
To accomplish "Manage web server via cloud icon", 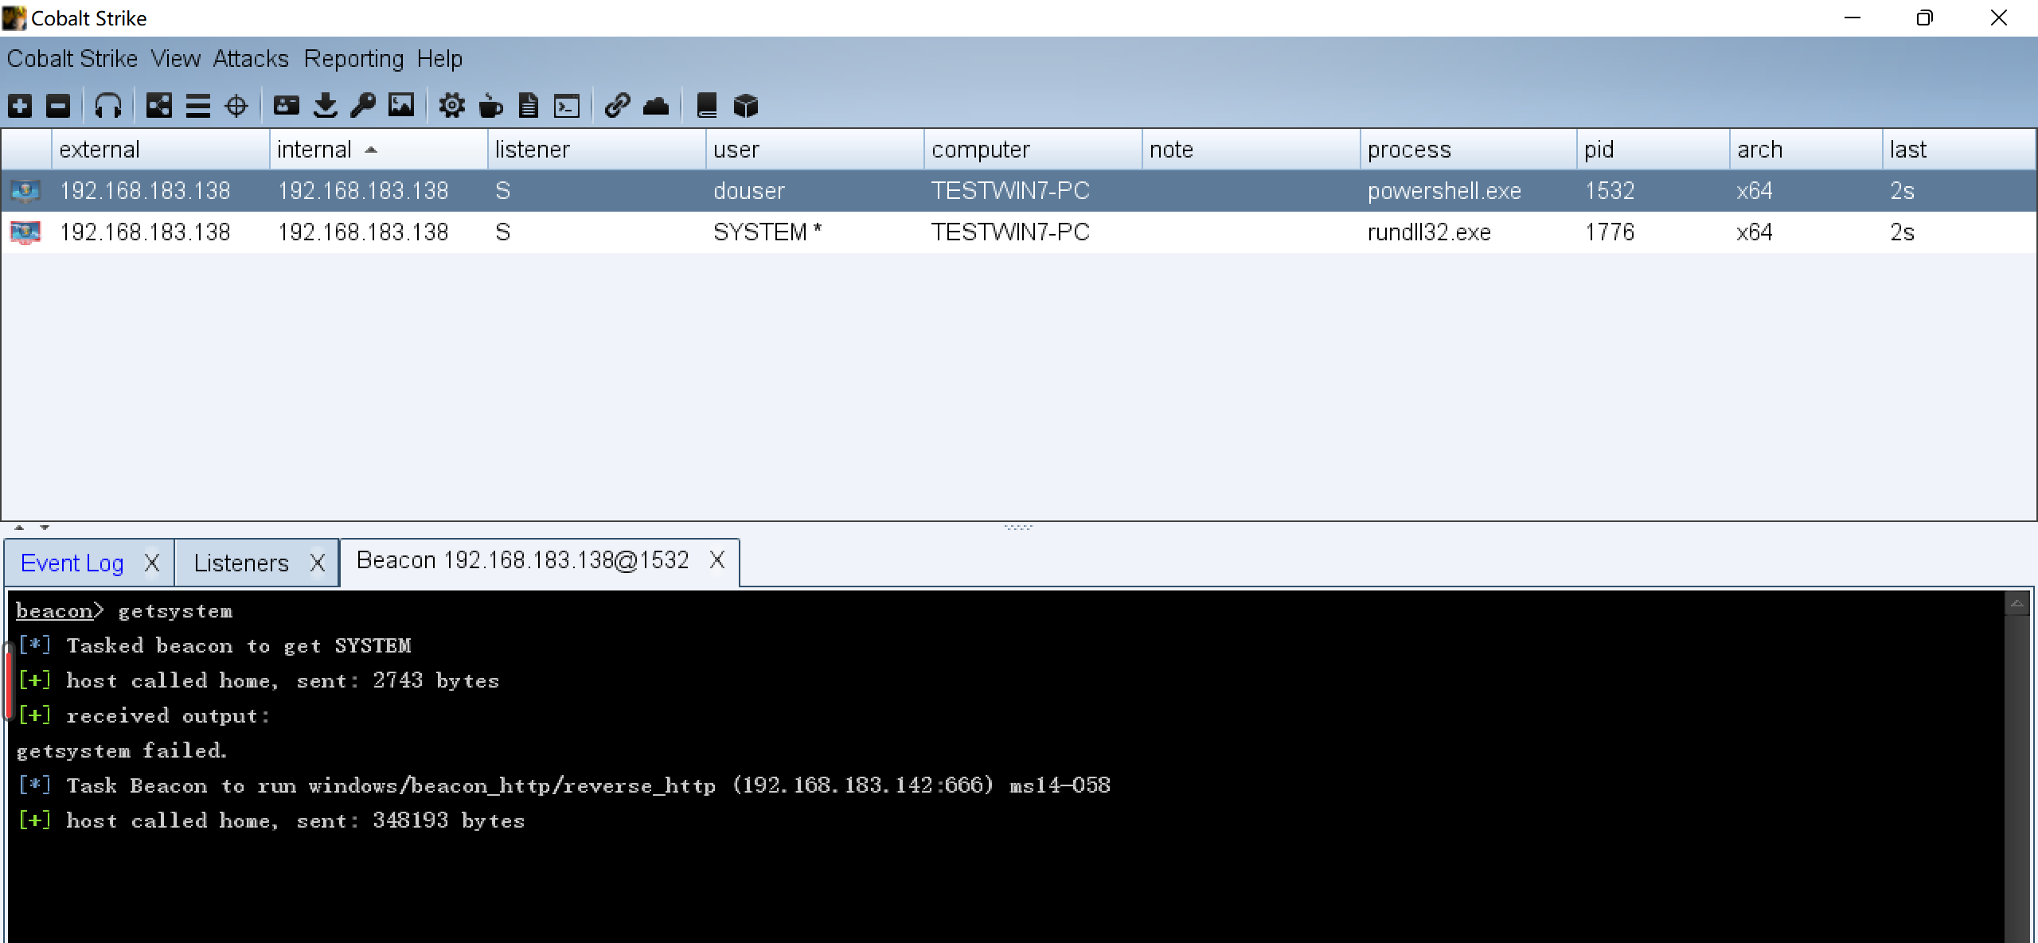I will point(656,106).
